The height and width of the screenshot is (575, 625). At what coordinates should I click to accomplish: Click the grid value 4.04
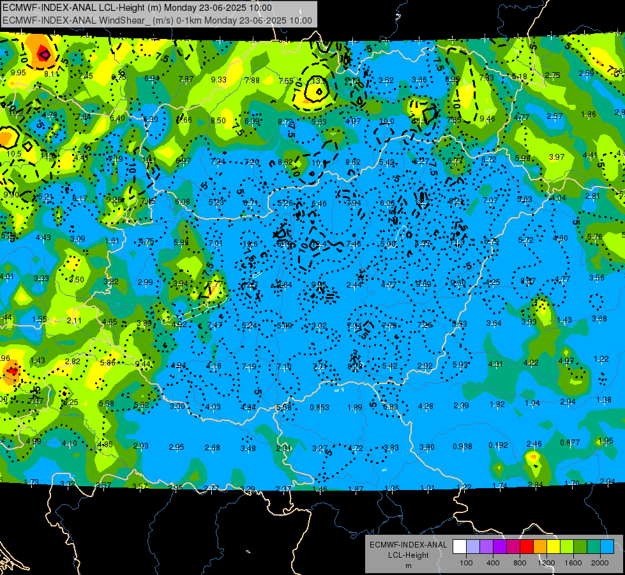click(558, 197)
